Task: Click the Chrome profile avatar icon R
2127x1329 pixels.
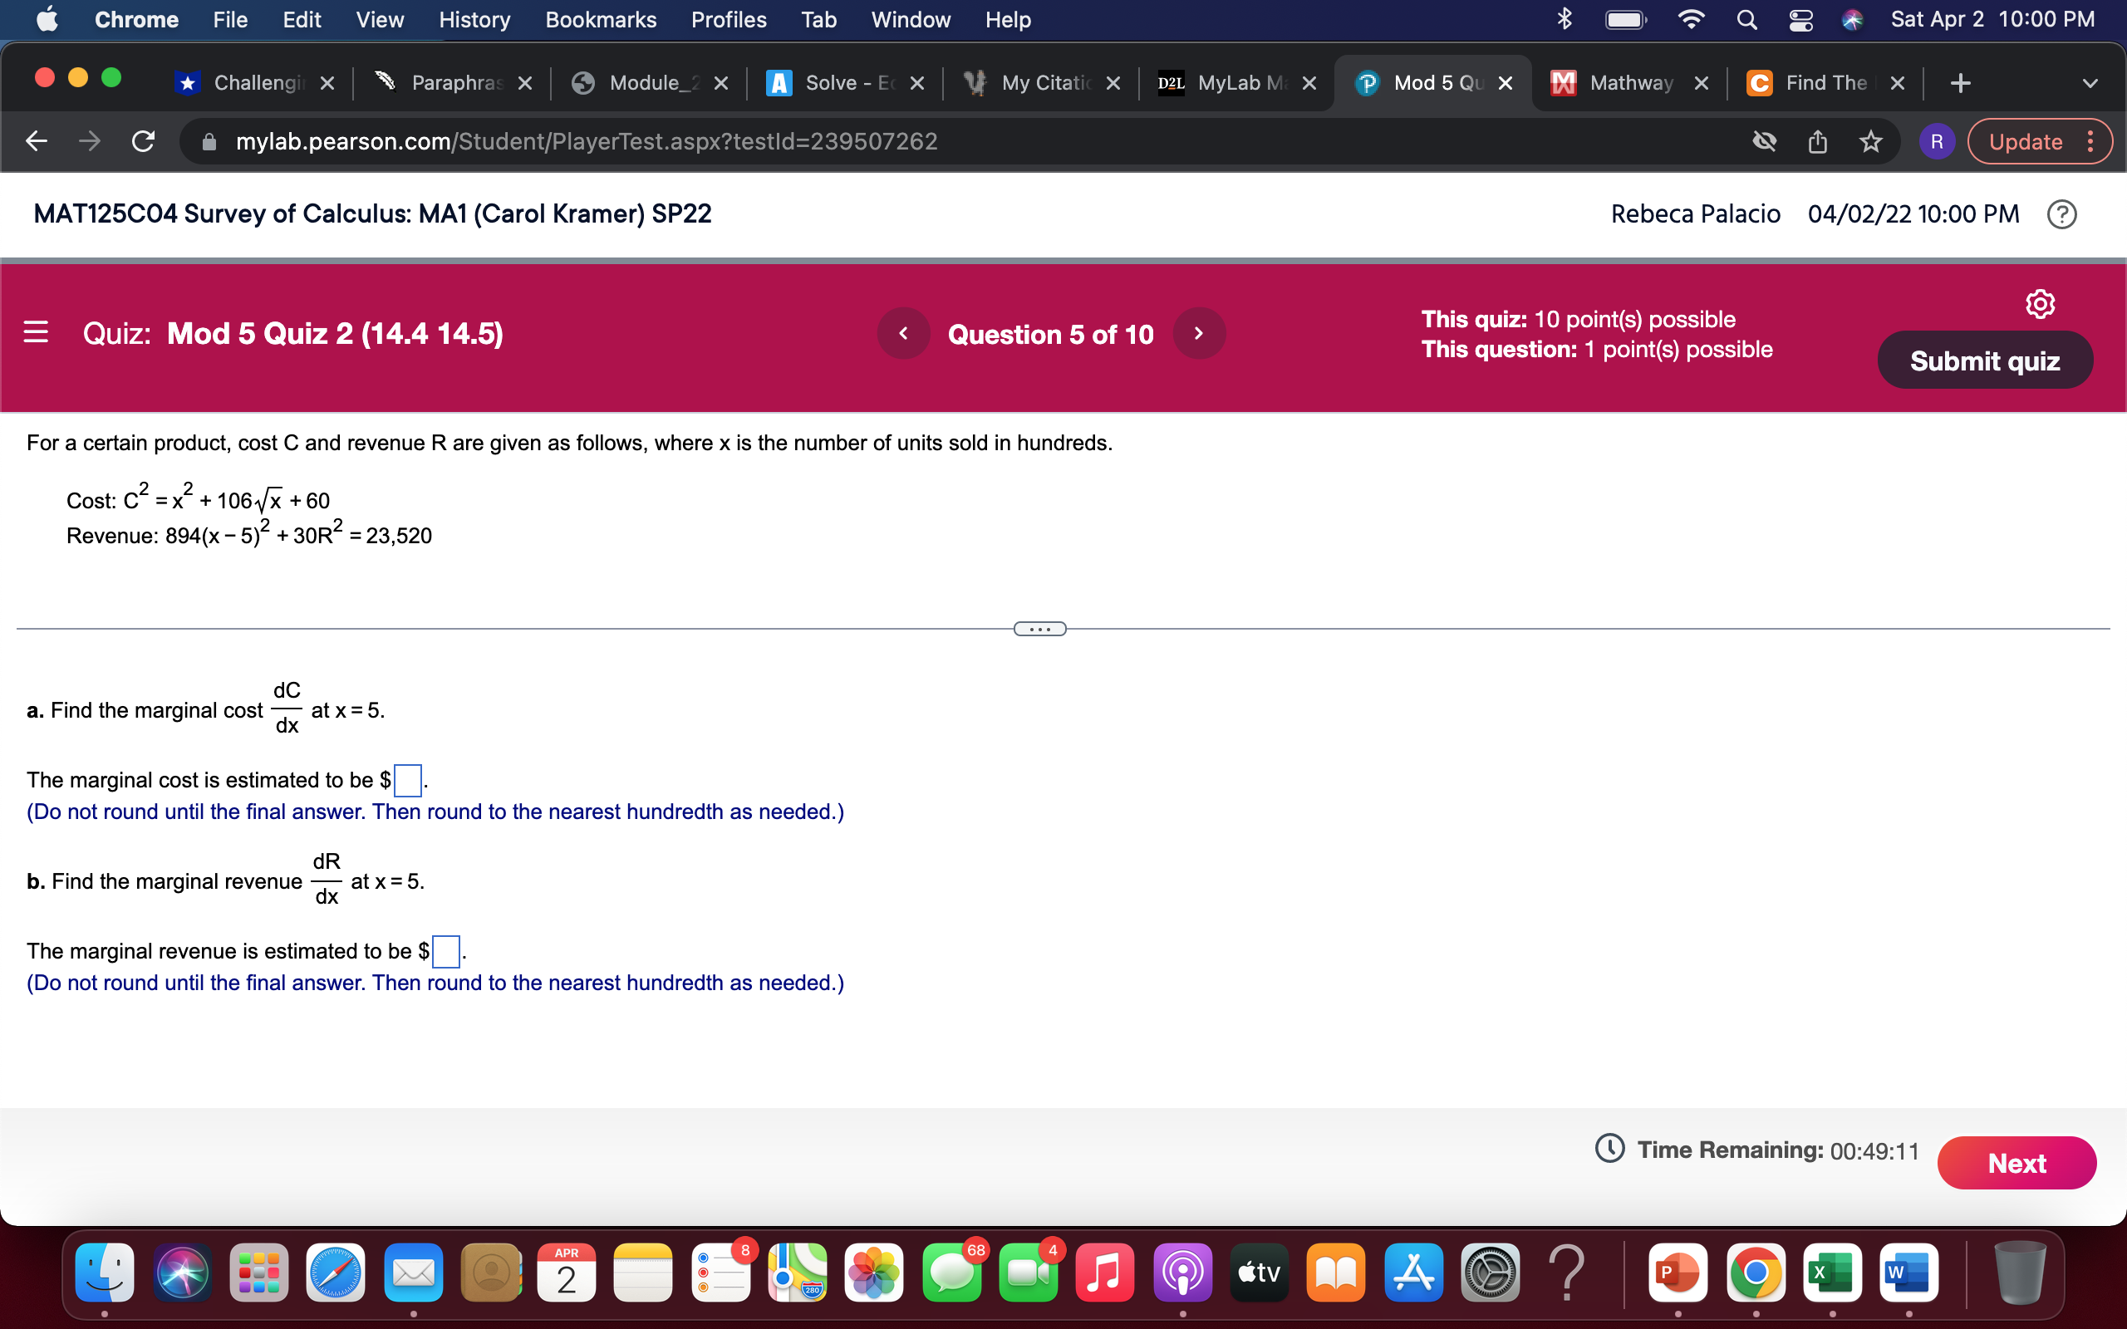Action: tap(1938, 140)
